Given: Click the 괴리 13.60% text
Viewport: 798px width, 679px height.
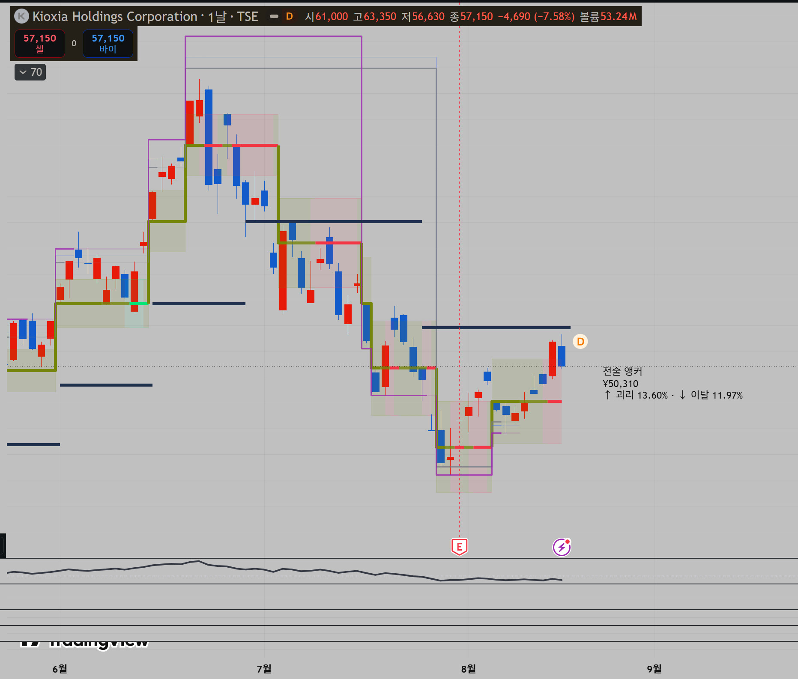Looking at the screenshot, I should click(642, 395).
